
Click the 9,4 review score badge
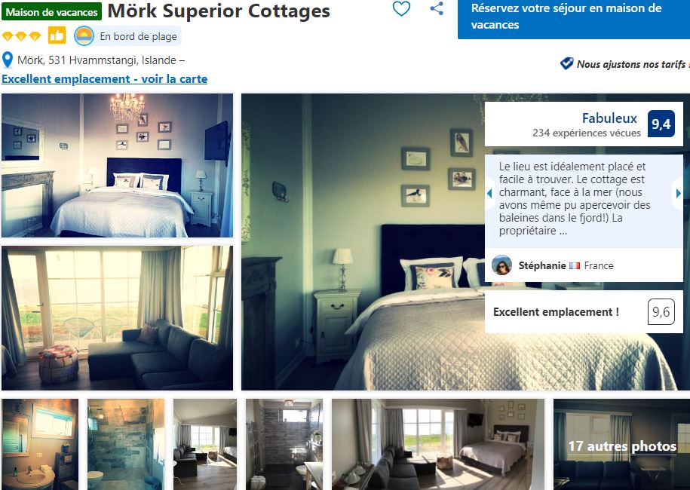click(661, 124)
